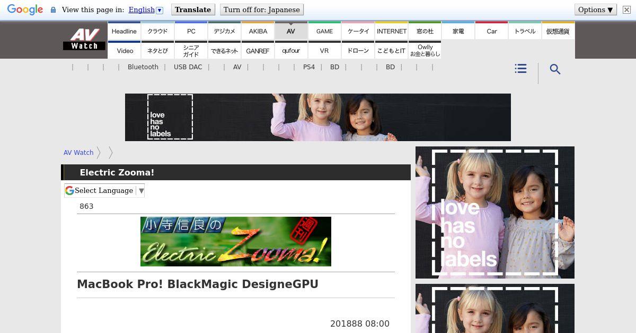This screenshot has width=636, height=333.
Task: Open the GANREF tab
Action: pyautogui.click(x=258, y=50)
